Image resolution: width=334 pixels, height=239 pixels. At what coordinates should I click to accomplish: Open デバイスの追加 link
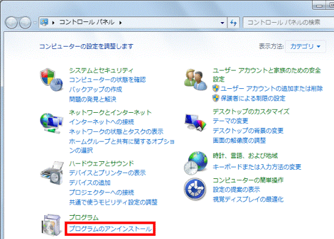89,183
